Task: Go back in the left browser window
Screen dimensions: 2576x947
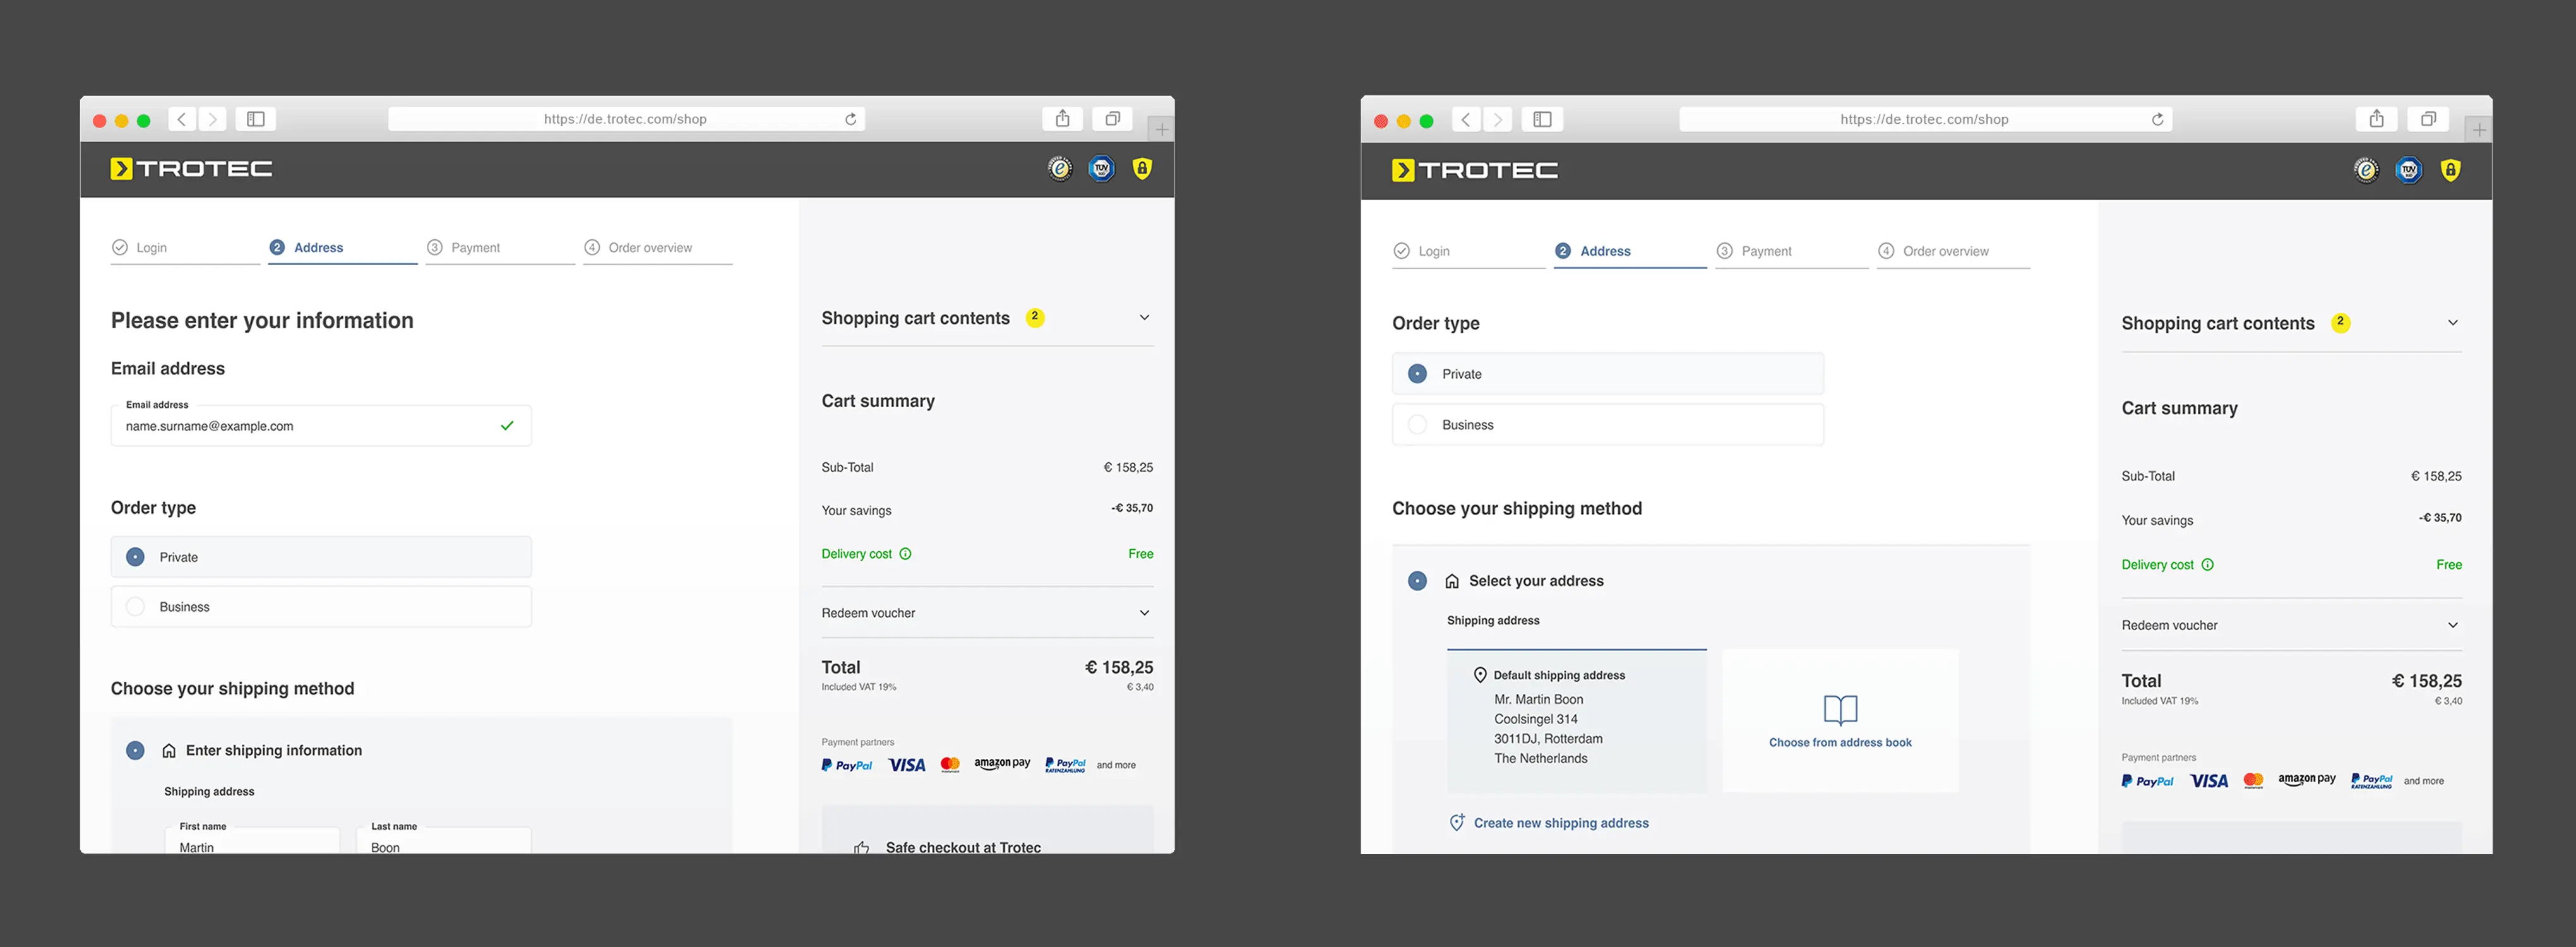Action: (x=182, y=119)
